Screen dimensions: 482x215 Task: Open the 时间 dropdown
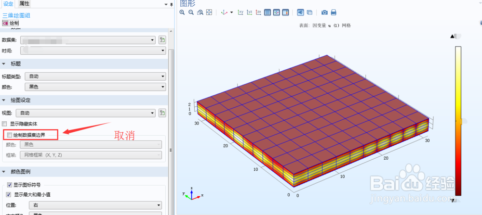[93, 51]
